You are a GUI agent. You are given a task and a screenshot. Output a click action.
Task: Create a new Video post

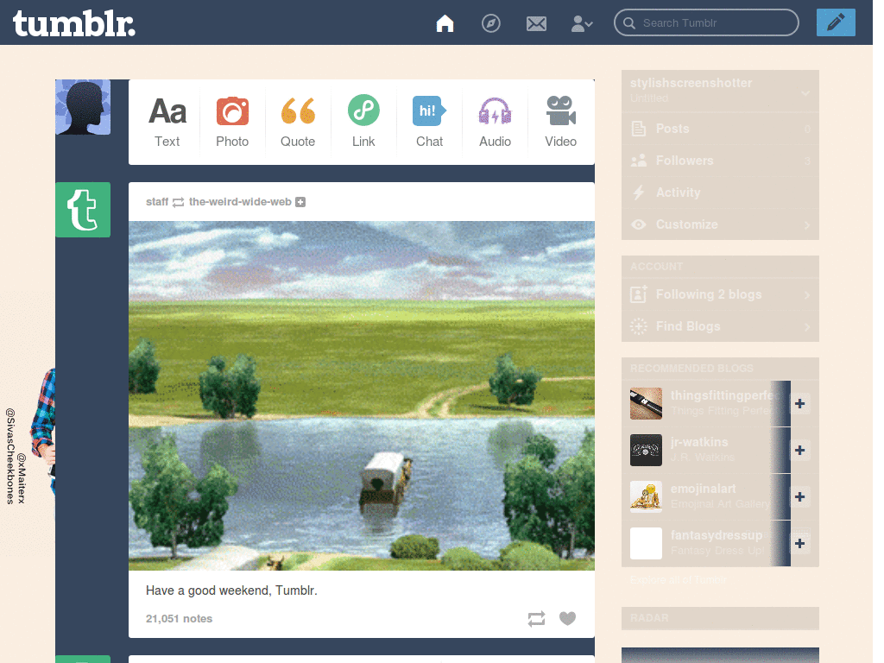click(560, 123)
